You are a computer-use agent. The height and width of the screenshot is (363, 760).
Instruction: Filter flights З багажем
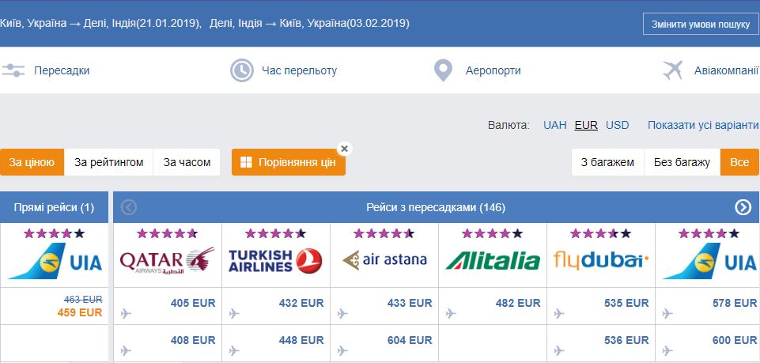(608, 162)
